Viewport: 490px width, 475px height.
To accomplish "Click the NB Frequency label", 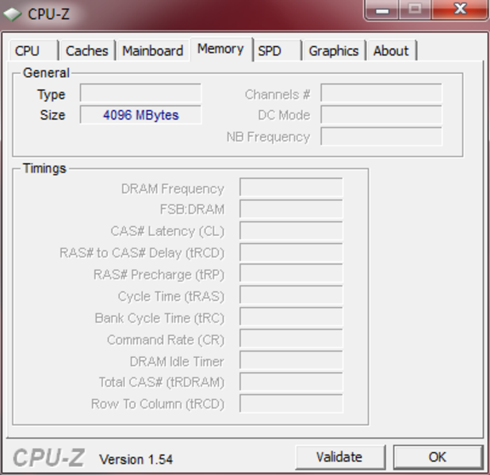I will (269, 137).
